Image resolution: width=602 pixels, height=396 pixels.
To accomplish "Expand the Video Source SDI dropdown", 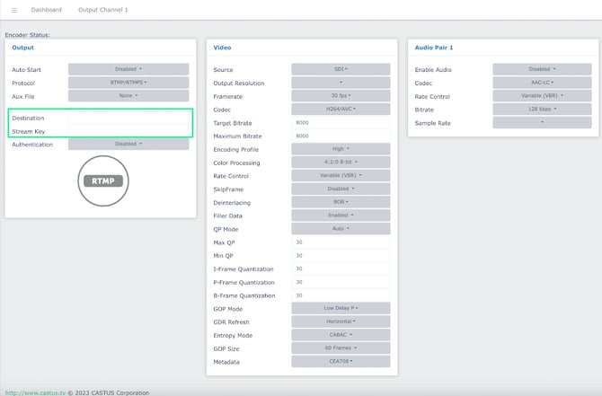I will click(341, 69).
